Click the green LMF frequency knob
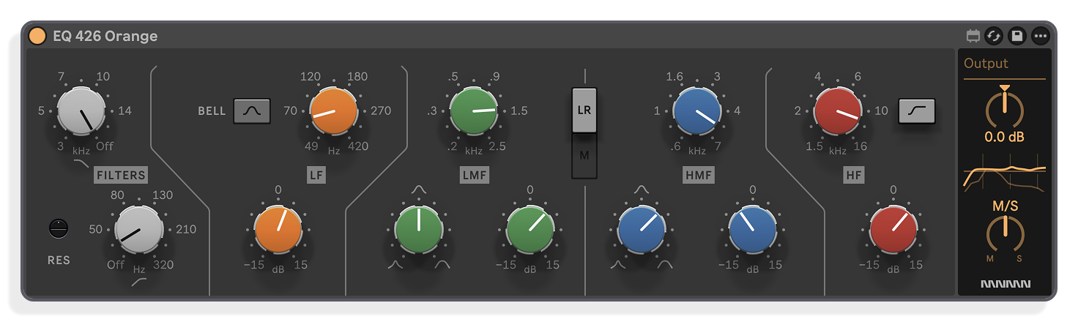Screen dimensions: 1078x322 [x=474, y=111]
